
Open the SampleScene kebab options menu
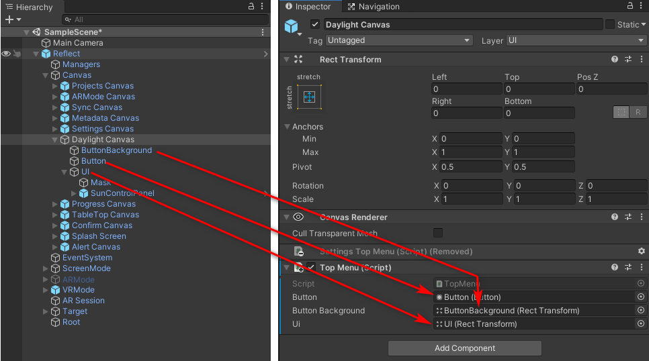point(263,32)
